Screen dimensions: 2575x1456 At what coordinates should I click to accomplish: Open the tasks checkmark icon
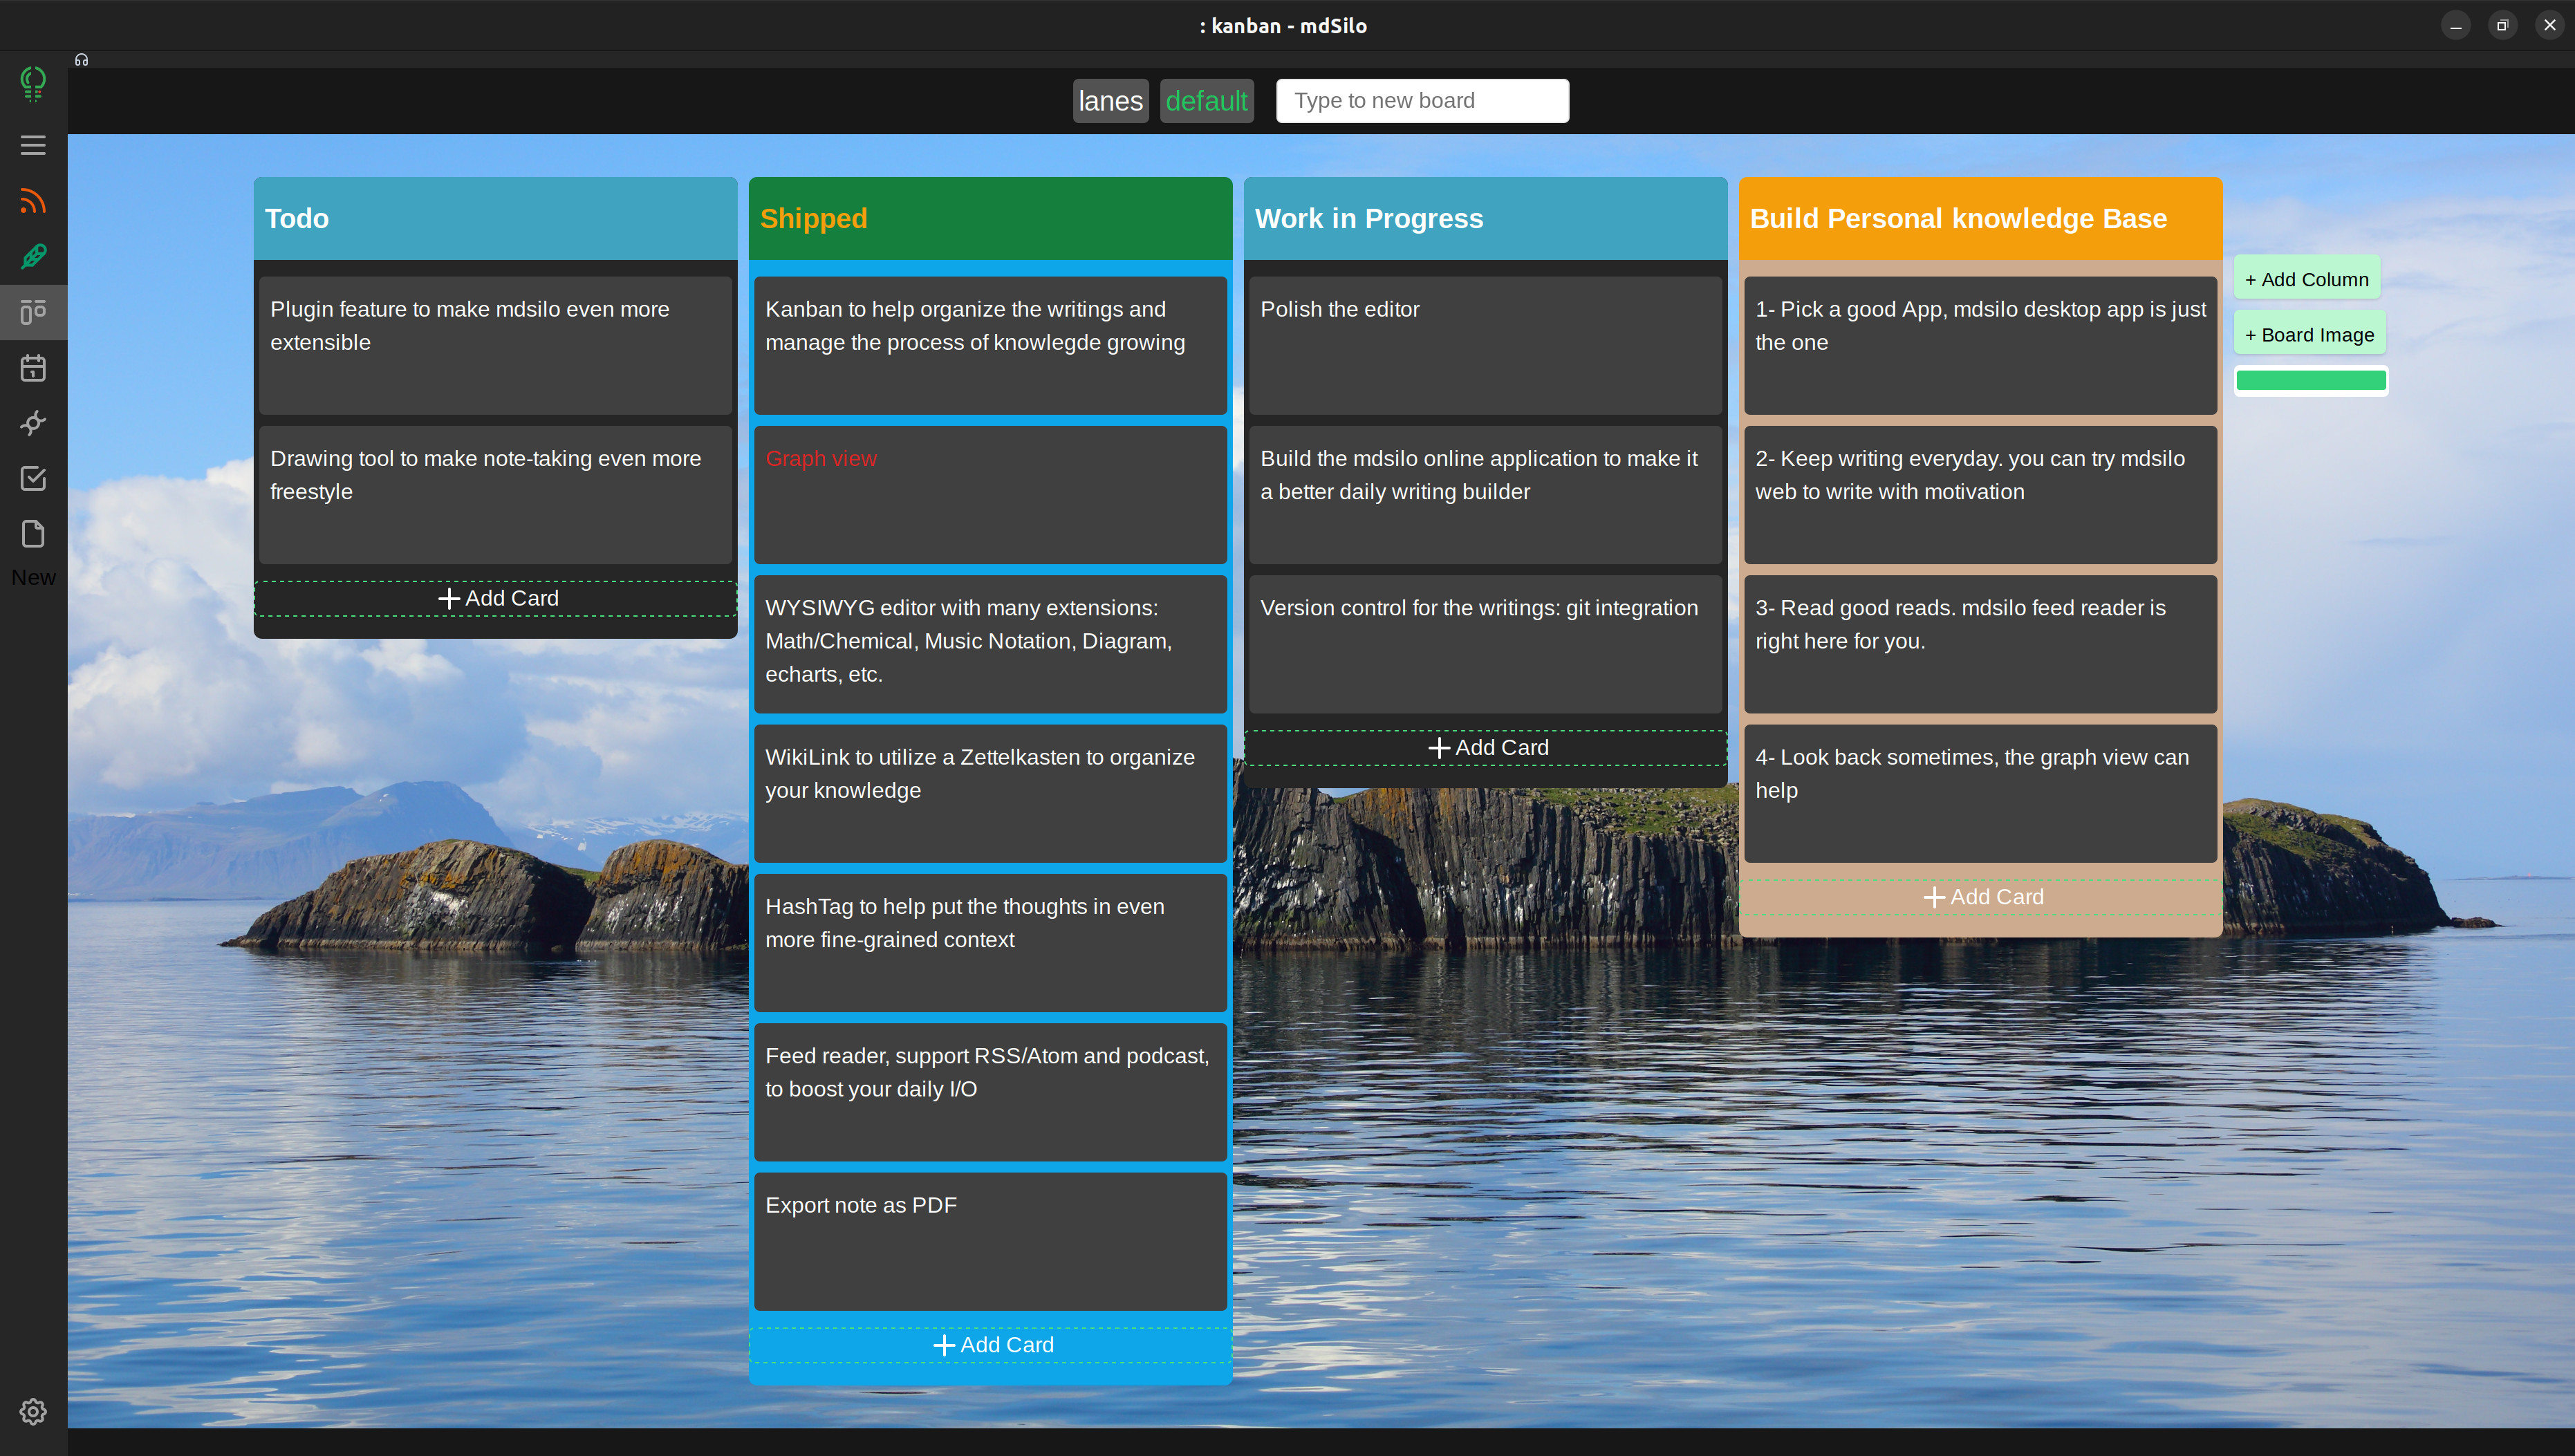click(x=33, y=478)
